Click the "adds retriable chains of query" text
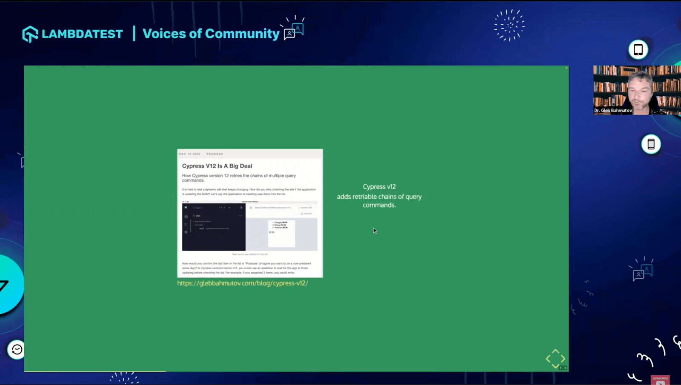The height and width of the screenshot is (385, 681). click(379, 197)
